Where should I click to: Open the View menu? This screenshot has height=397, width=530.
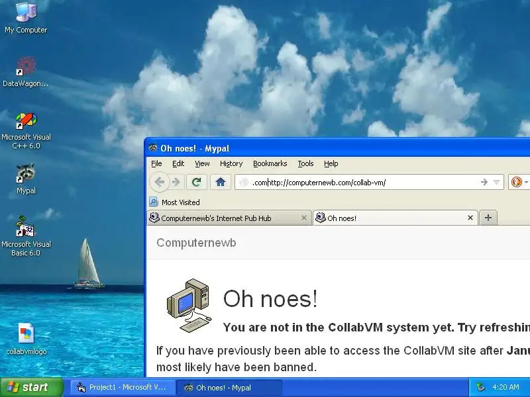coord(202,163)
